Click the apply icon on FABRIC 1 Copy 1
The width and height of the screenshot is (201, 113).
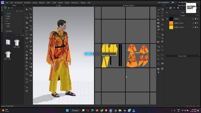point(195,23)
